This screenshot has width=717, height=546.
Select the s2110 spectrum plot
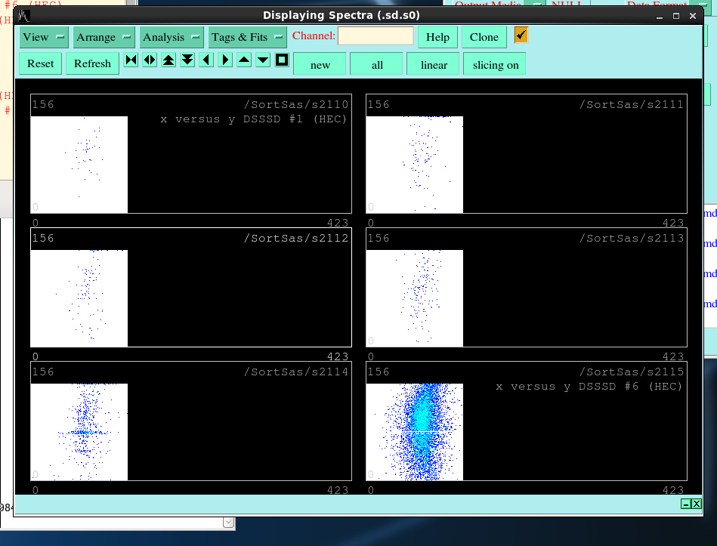pyautogui.click(x=190, y=153)
